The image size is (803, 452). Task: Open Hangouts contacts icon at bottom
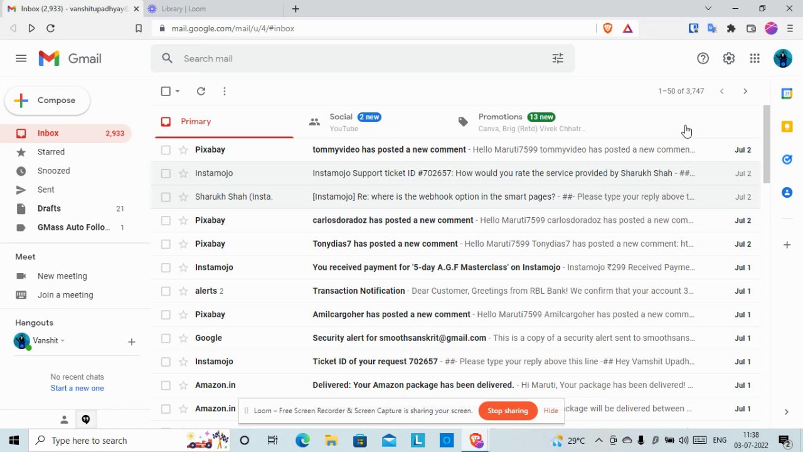coord(64,419)
